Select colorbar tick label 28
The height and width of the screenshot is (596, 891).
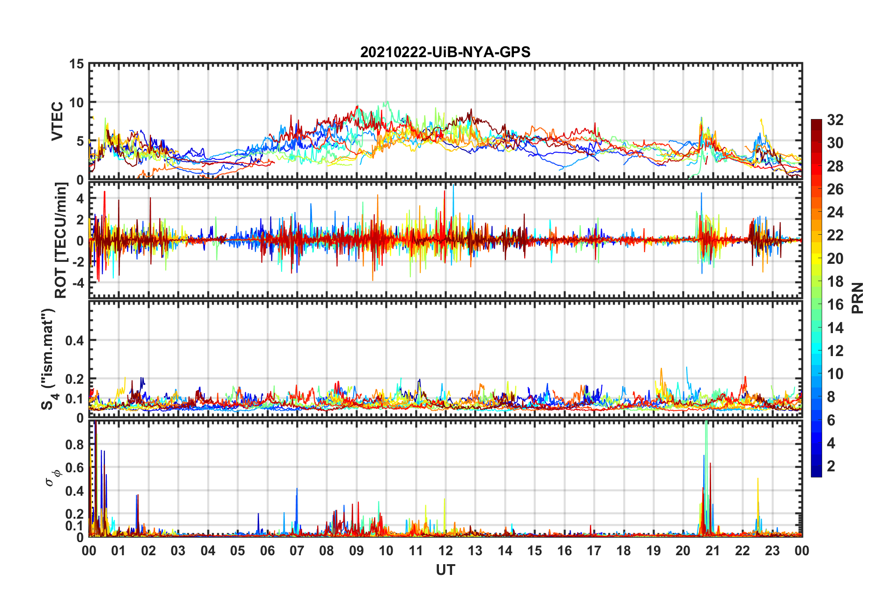(x=835, y=166)
